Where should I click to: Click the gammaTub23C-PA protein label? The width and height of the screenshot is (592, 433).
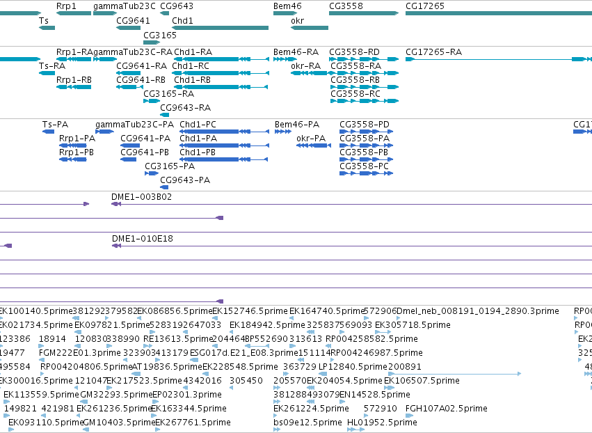coord(134,125)
